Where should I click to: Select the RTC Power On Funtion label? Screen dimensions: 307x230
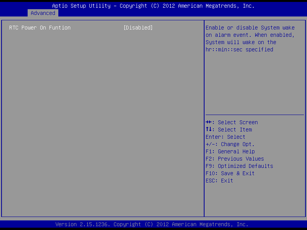(x=40, y=28)
